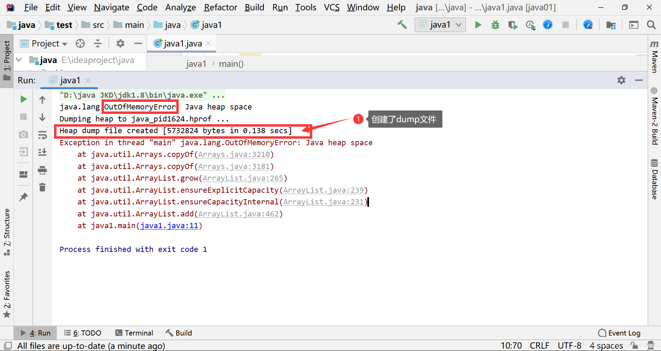Screen dimensions: 661x351
Task: Rerun java1 in Run tool window
Action: (23, 99)
